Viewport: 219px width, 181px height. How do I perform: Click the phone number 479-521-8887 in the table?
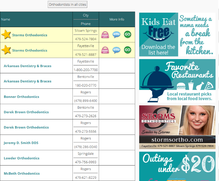point(86,55)
